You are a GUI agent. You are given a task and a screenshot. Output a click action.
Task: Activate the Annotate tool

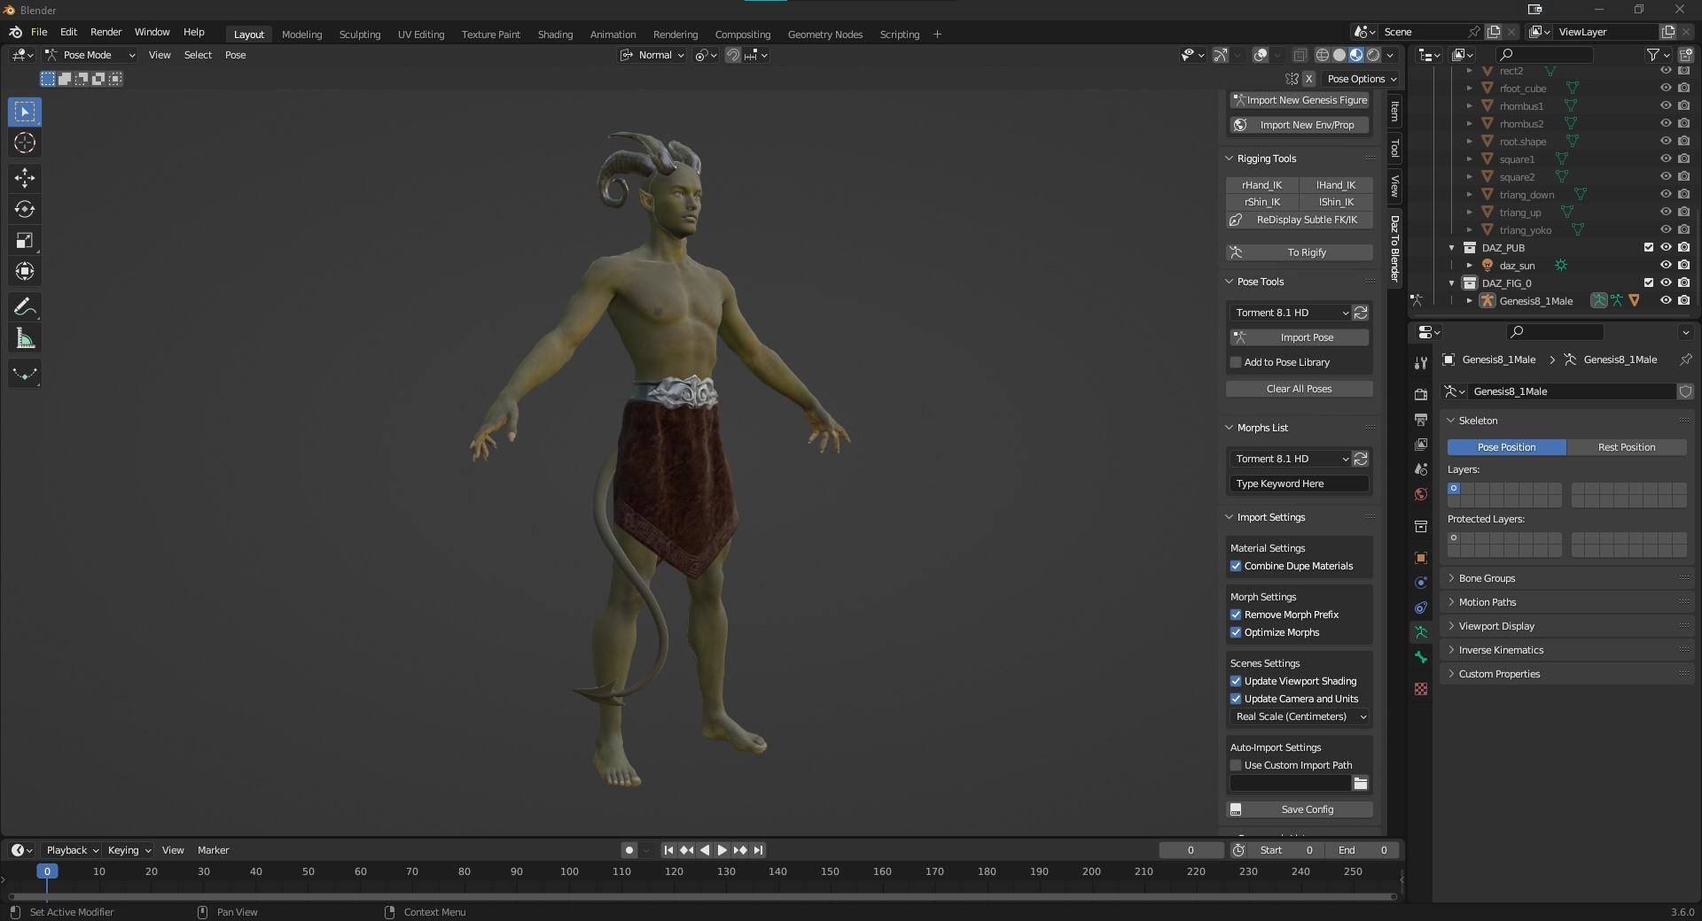25,307
